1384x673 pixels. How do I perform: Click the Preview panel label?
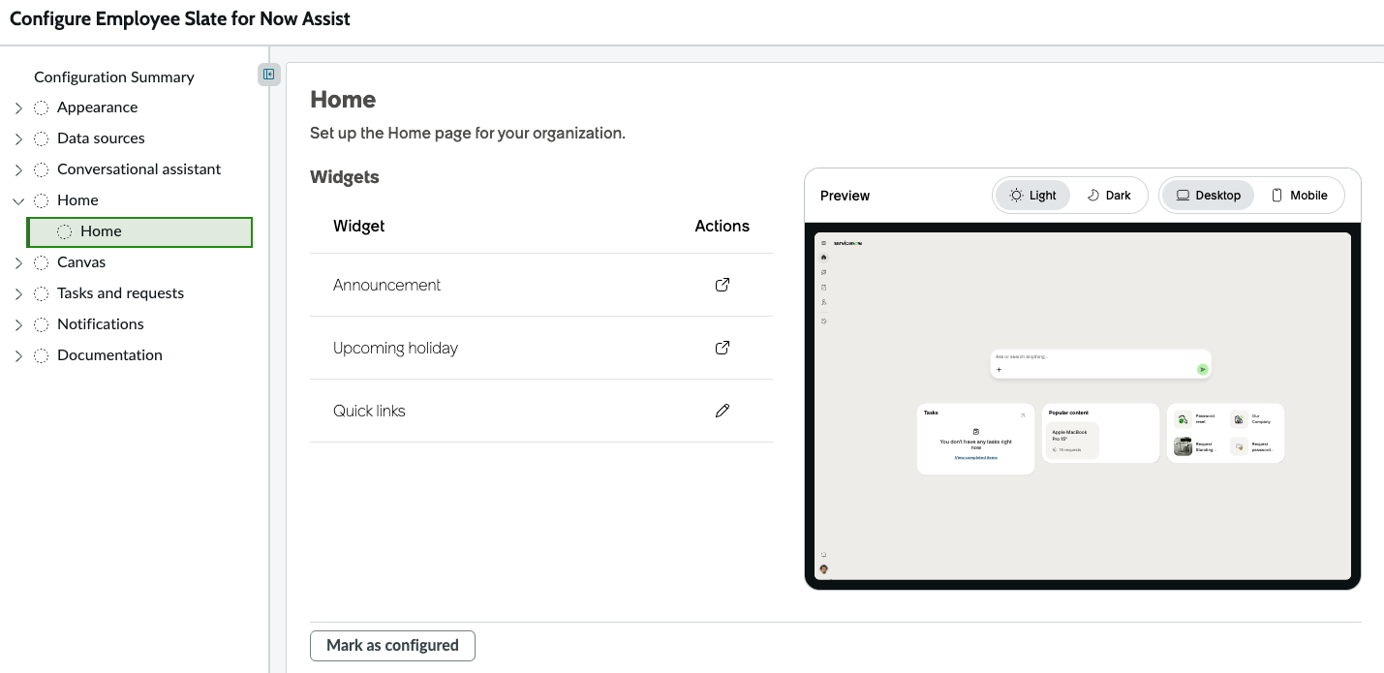[845, 196]
